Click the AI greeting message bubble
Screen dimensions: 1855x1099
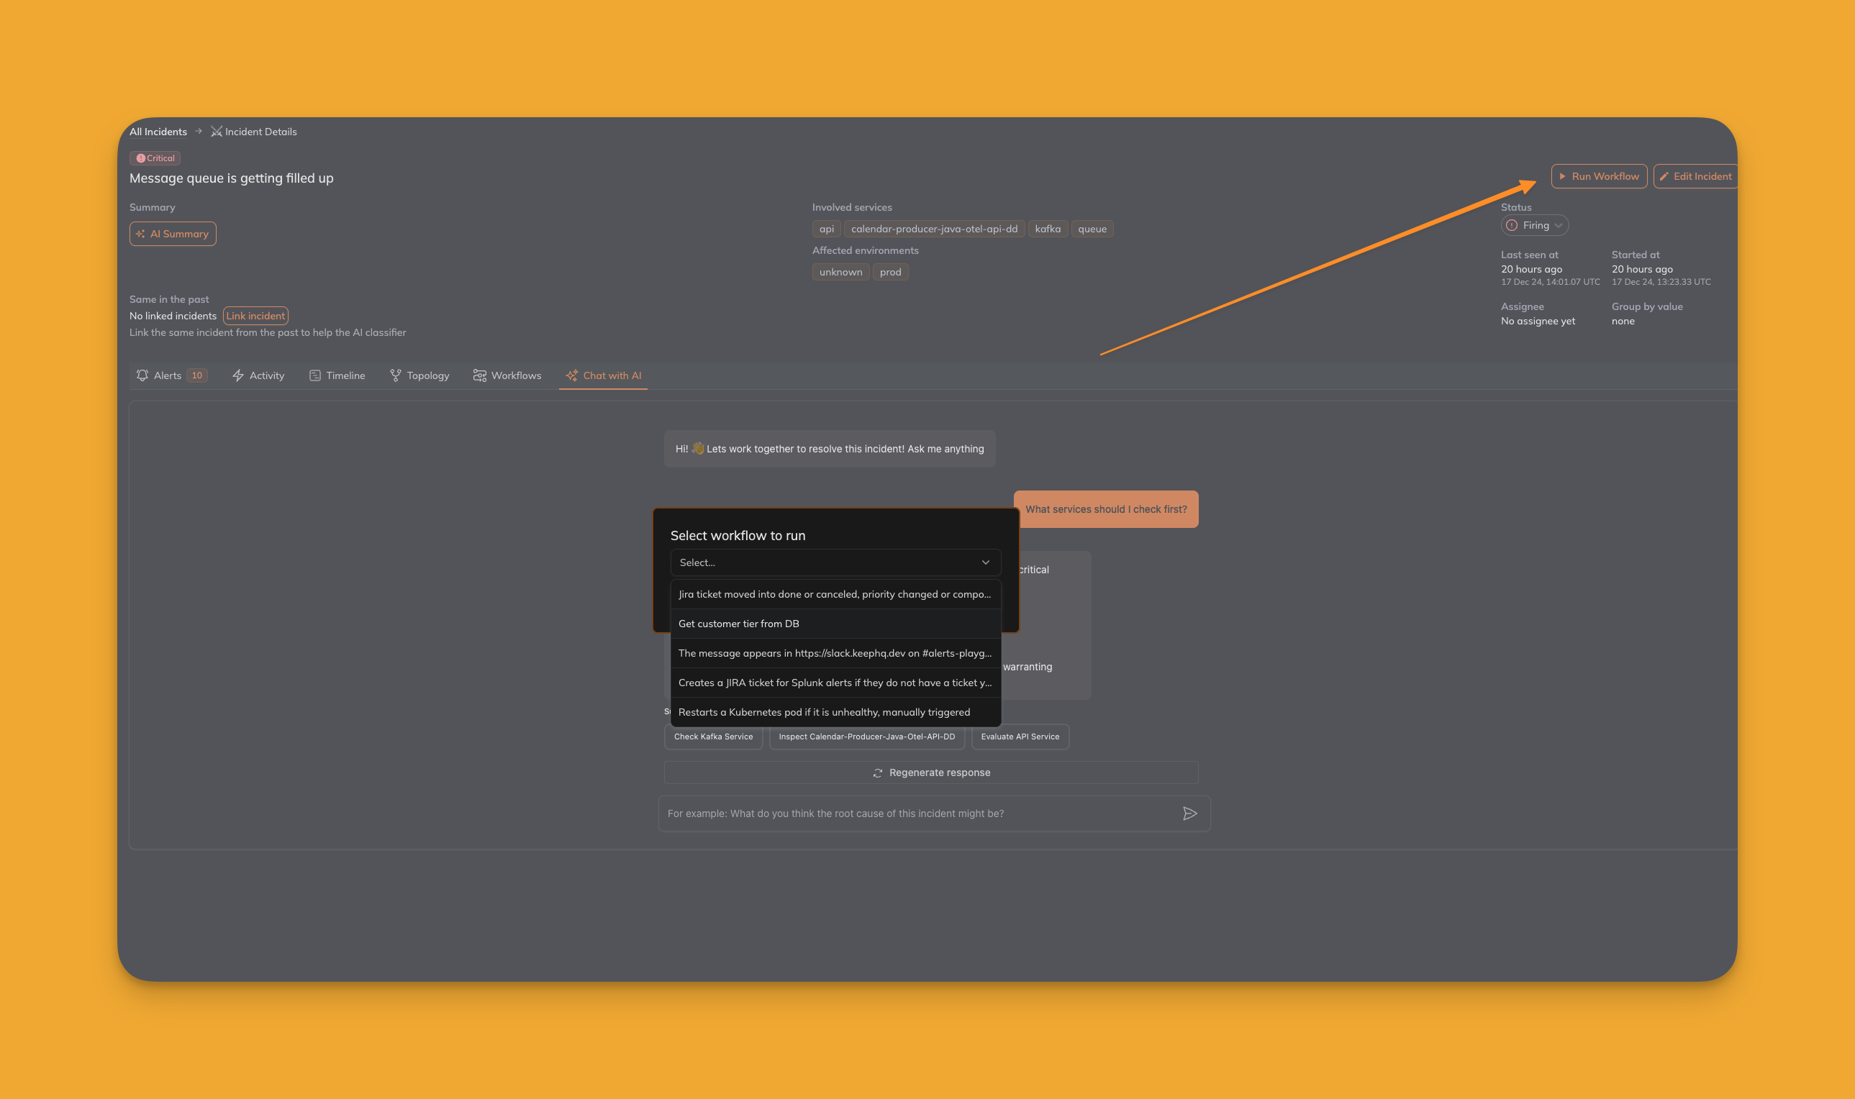830,449
